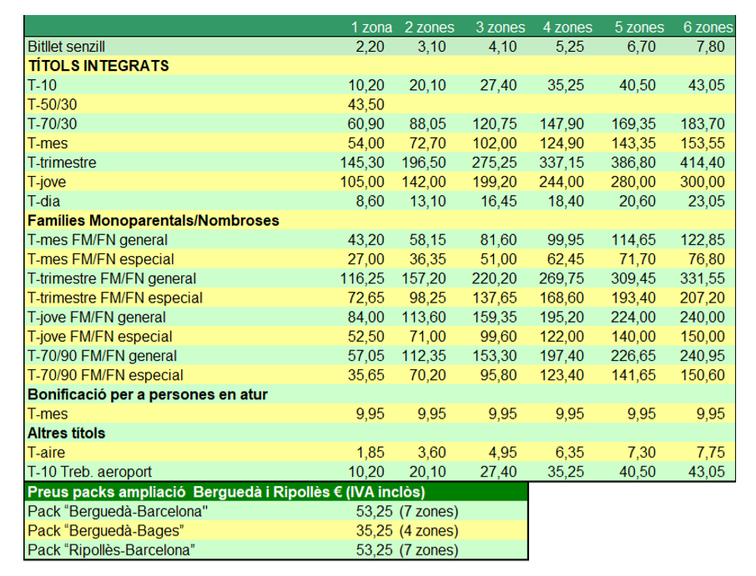Select the 'Preus packs ampliació' green header
756x576 pixels.
(227, 492)
